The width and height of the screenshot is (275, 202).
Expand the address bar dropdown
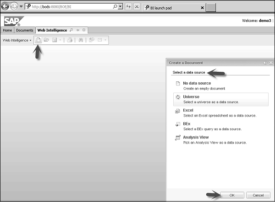pyautogui.click(x=120, y=7)
